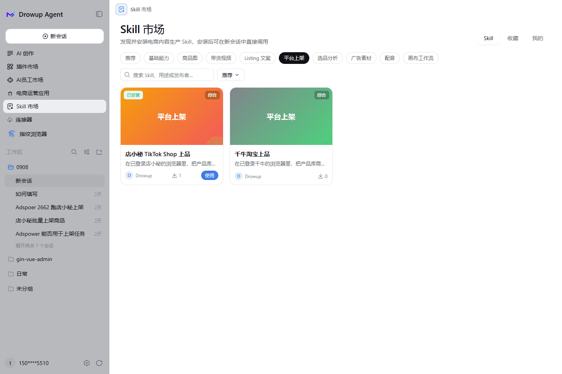Collapse the 0908 workspace folder
The height and width of the screenshot is (374, 562).
click(55, 167)
